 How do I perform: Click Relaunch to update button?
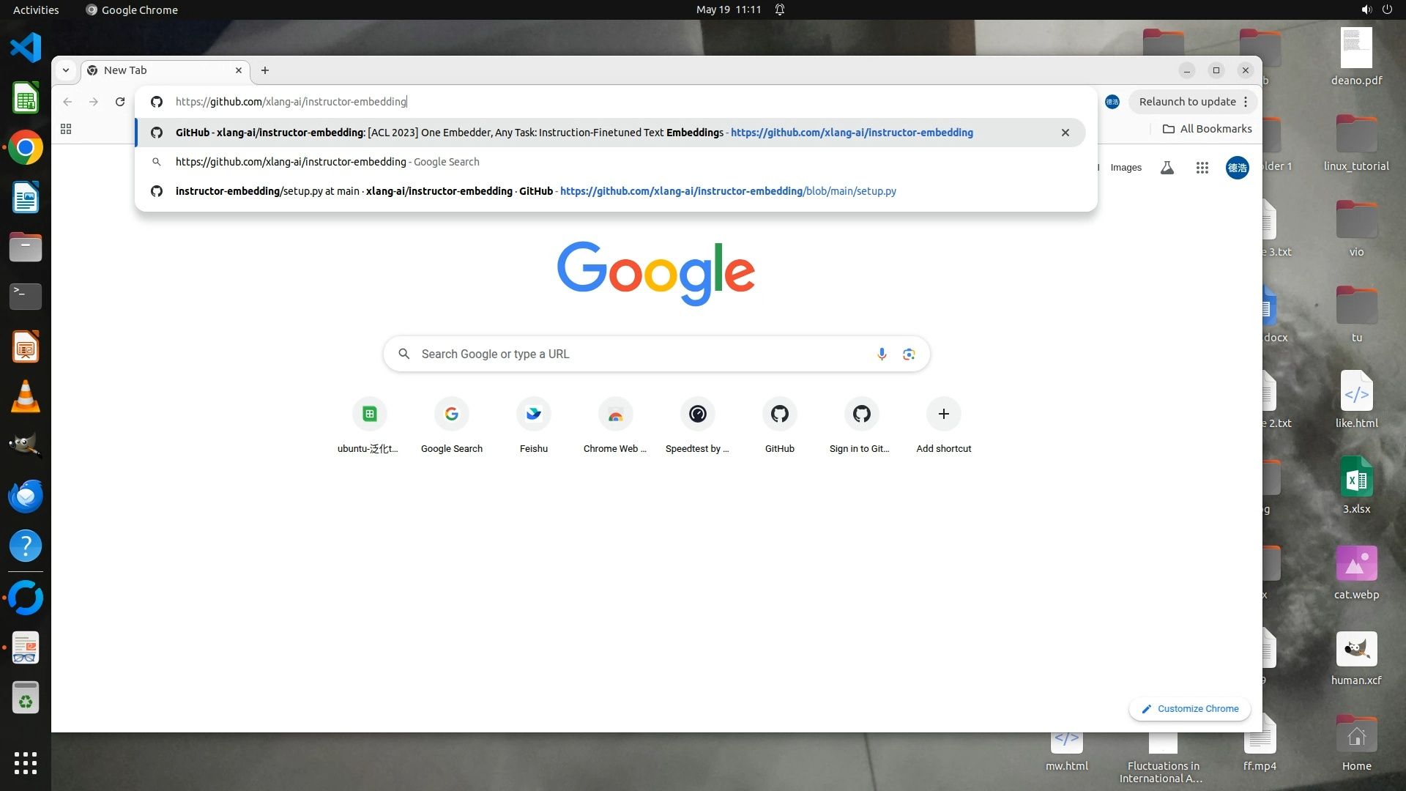click(1186, 102)
